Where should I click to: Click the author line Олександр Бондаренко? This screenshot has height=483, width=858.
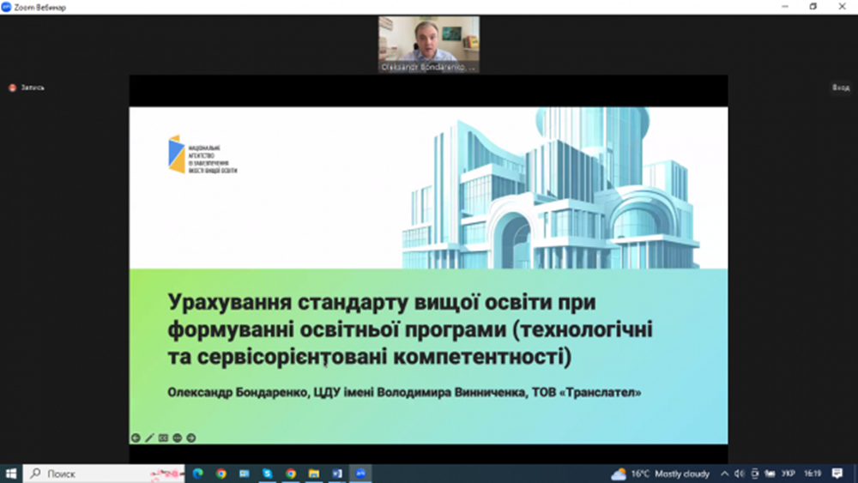(x=404, y=392)
